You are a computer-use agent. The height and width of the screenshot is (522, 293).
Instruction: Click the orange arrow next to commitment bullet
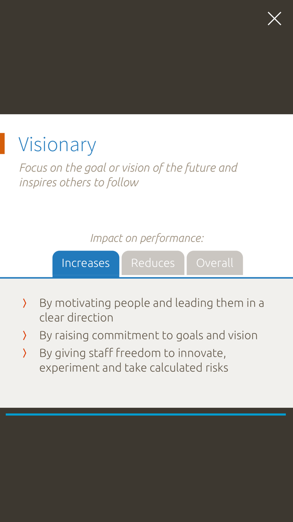coord(25,335)
